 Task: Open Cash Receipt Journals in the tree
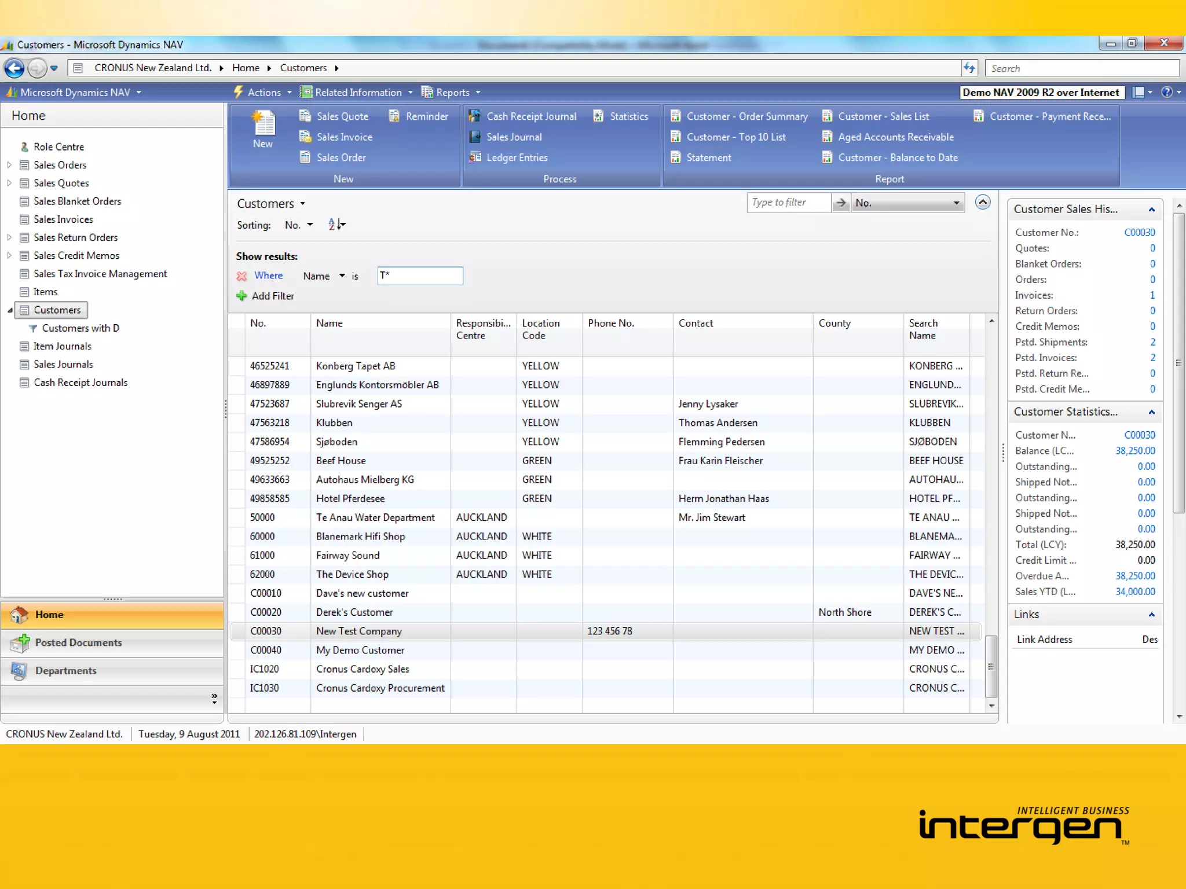pos(80,383)
